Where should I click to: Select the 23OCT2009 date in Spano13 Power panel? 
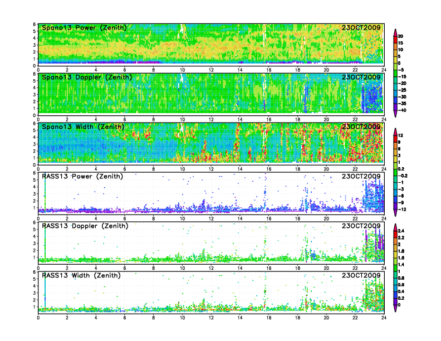click(x=361, y=28)
